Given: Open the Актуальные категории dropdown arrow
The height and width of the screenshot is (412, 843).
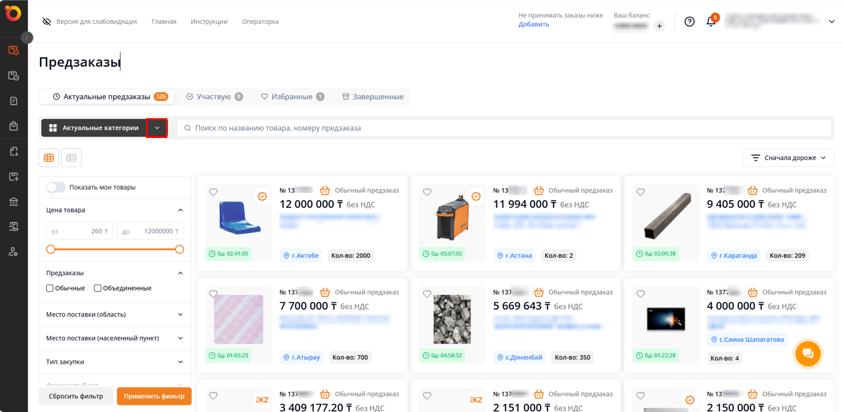Looking at the screenshot, I should tap(157, 128).
